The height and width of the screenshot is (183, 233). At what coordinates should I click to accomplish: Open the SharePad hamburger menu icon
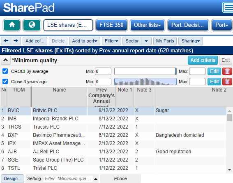click(228, 7)
